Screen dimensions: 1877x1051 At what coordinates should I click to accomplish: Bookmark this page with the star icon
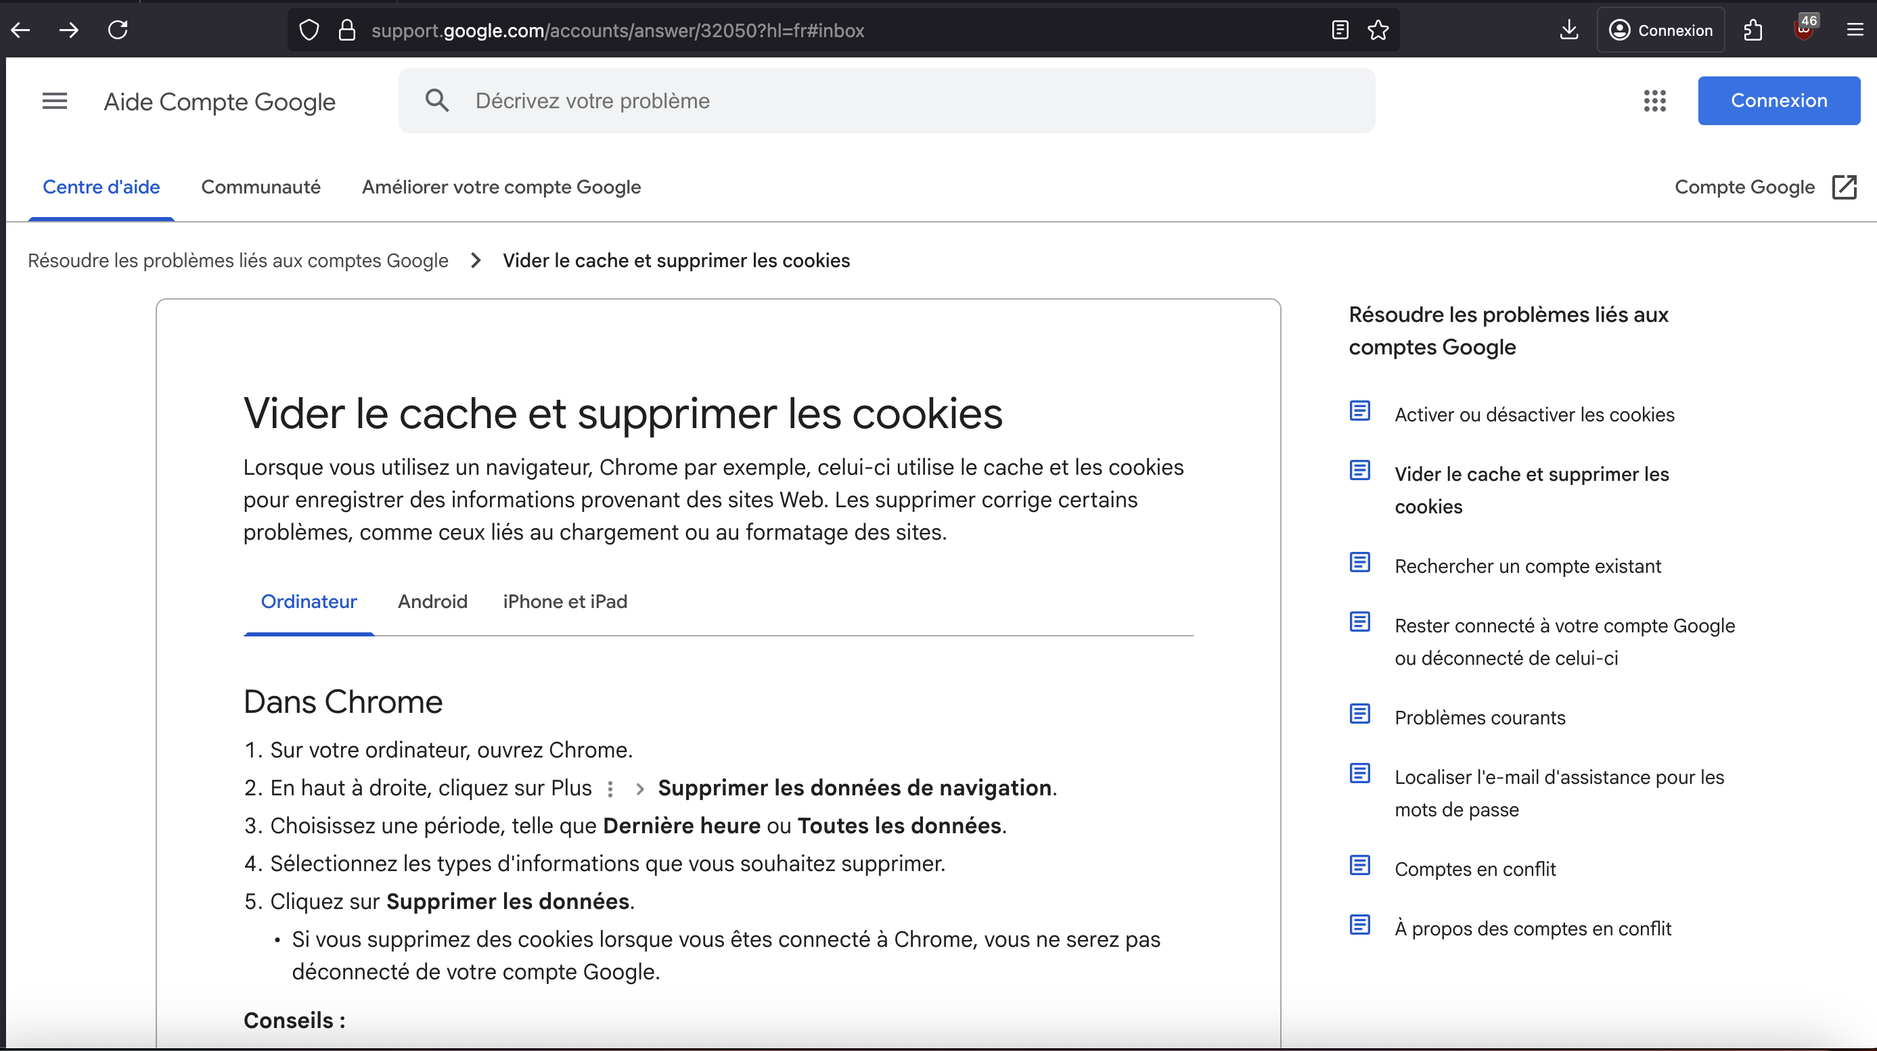(x=1378, y=30)
